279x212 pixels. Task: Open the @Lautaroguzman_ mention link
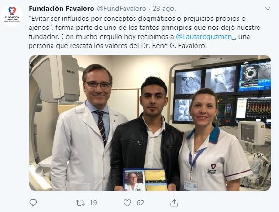tap(206, 37)
